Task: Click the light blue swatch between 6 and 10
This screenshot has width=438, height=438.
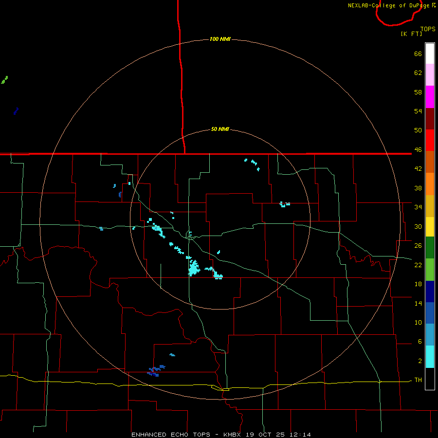Action: point(430,334)
